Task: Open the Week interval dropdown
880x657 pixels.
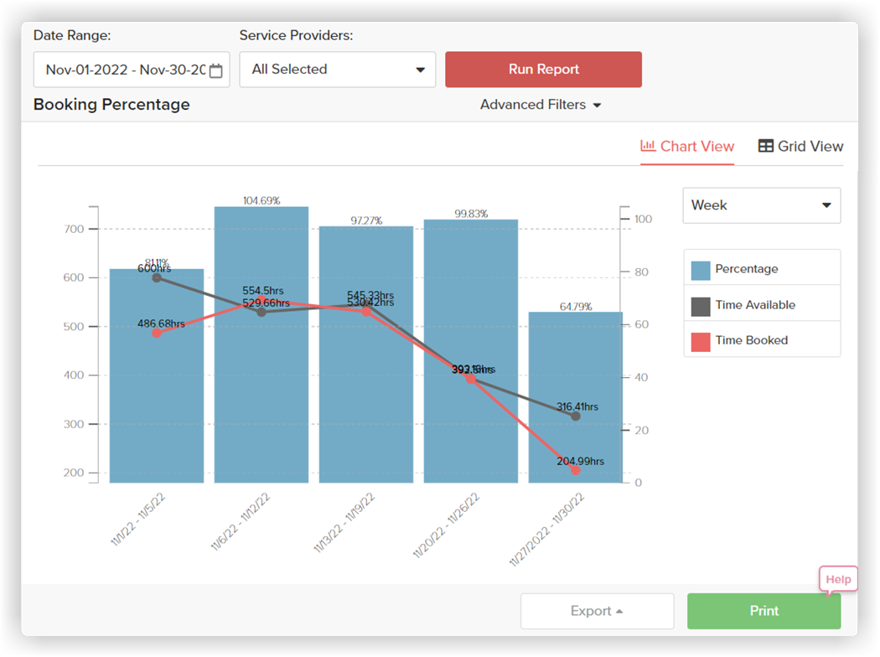Action: coord(762,205)
